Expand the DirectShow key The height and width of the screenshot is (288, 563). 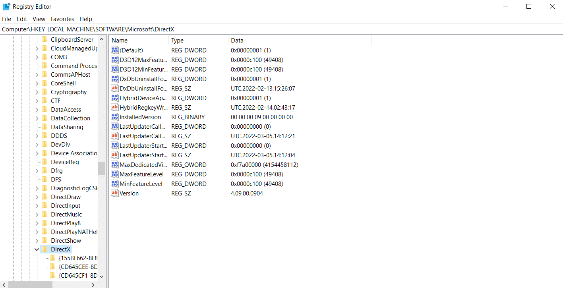click(37, 241)
